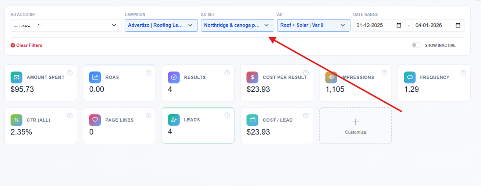The width and height of the screenshot is (481, 186).
Task: Toggle the Show Inactive switch
Action: (x=416, y=45)
